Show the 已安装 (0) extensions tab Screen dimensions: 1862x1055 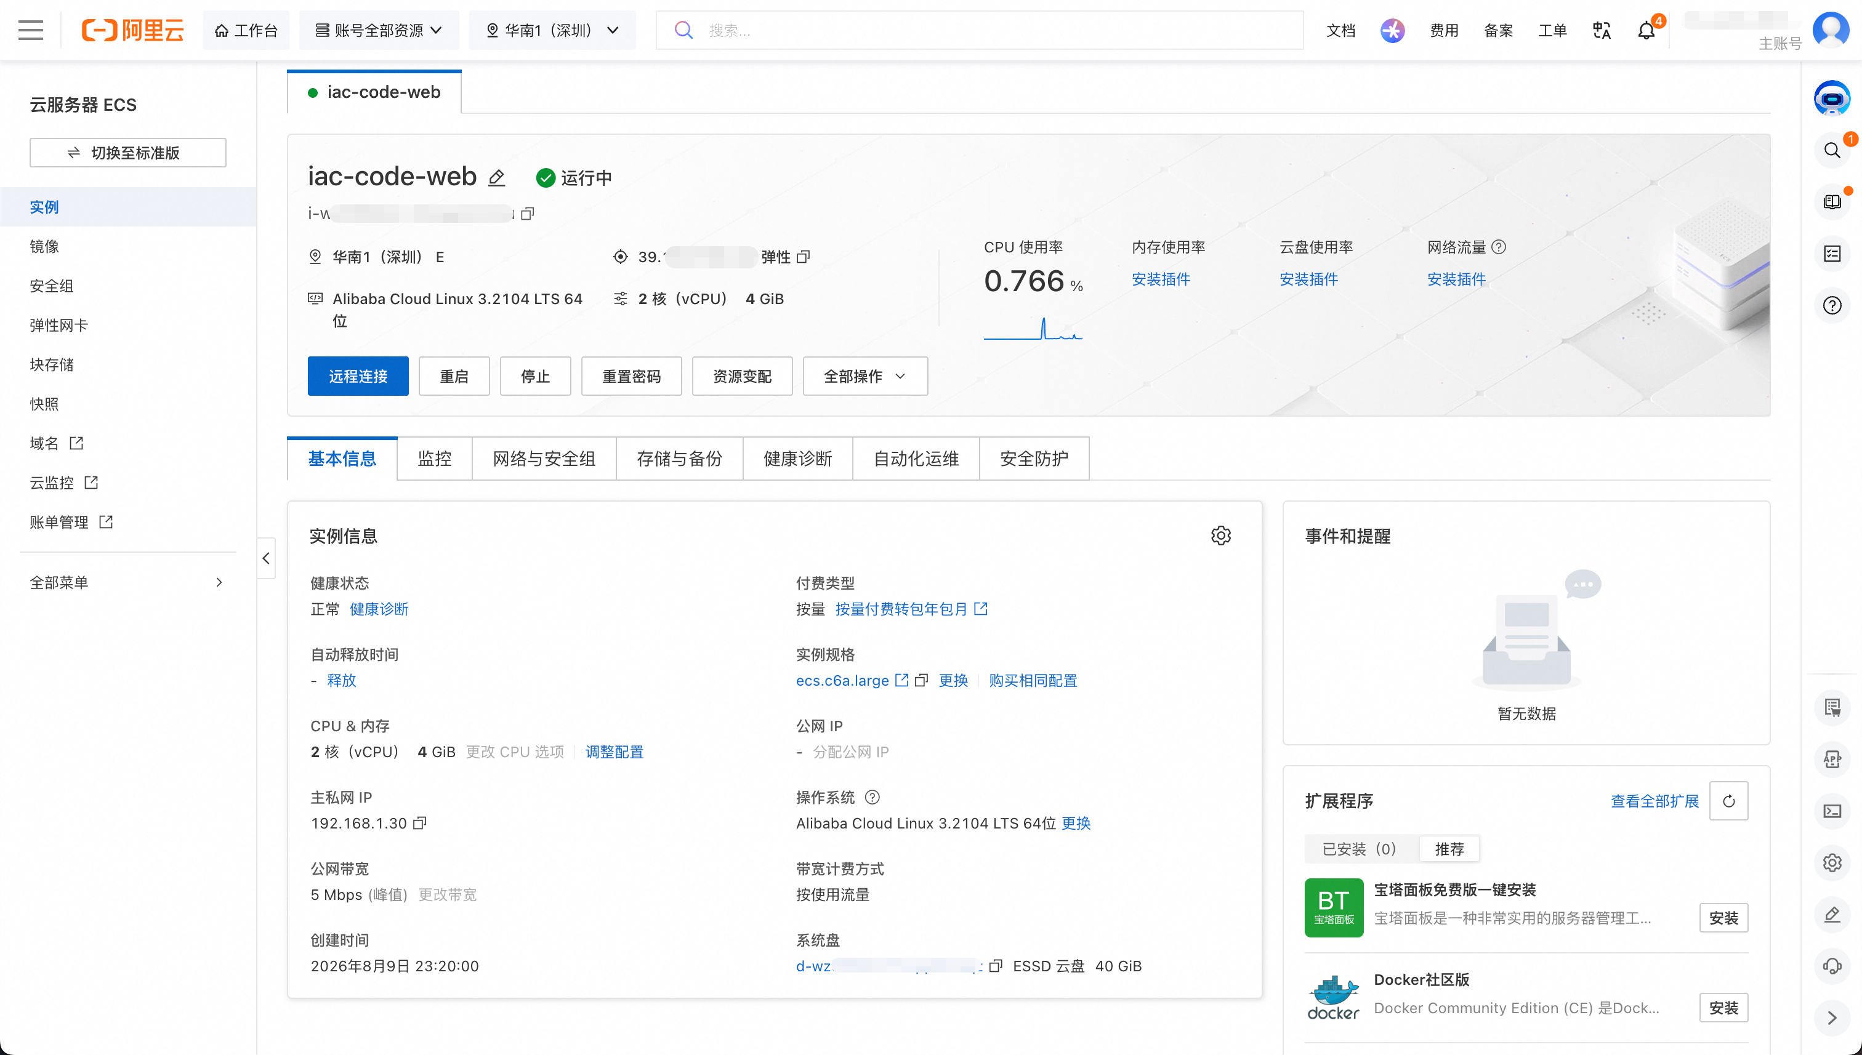[1359, 849]
